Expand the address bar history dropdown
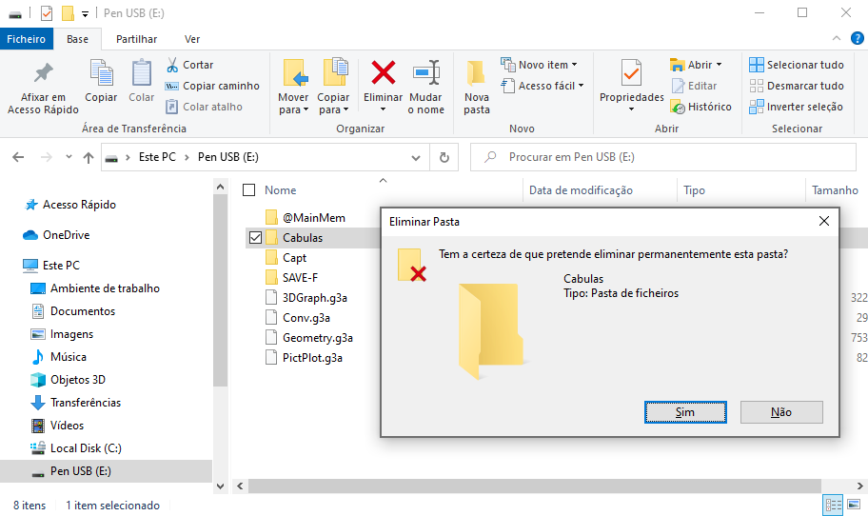This screenshot has width=868, height=516. coord(415,157)
